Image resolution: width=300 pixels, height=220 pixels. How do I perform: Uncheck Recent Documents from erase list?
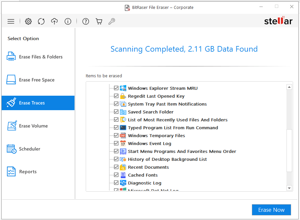[x=116, y=167]
